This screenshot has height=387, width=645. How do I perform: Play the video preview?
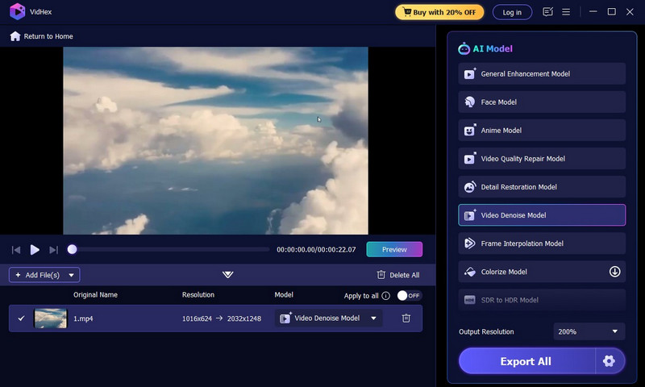point(35,250)
